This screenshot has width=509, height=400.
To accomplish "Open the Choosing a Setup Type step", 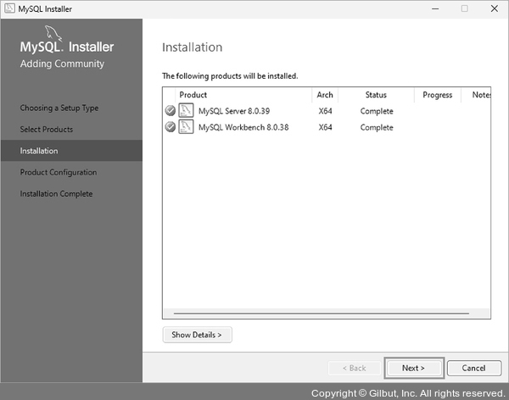I will (59, 108).
